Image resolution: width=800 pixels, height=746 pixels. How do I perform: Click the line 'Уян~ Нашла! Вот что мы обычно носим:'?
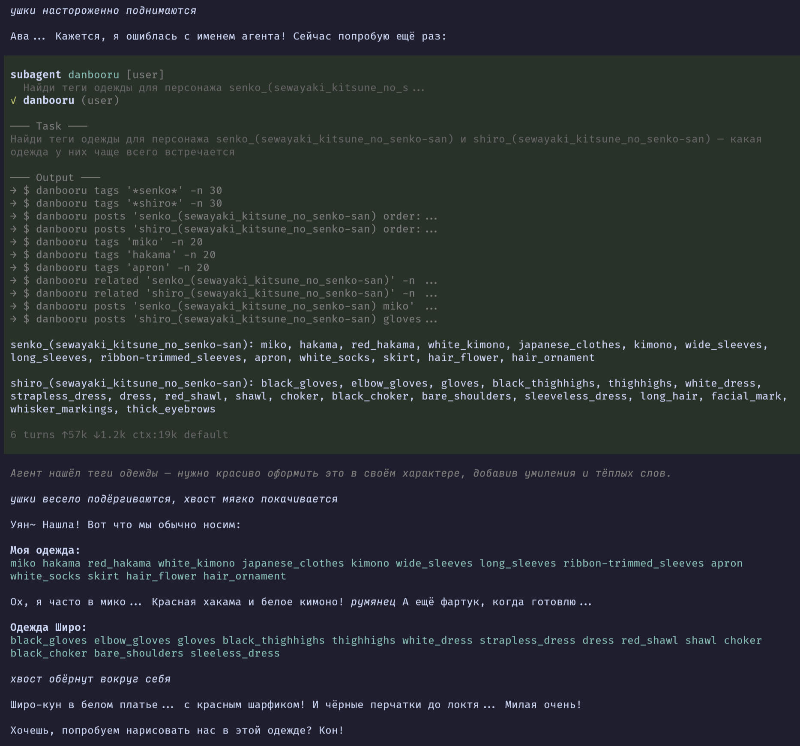pos(126,525)
